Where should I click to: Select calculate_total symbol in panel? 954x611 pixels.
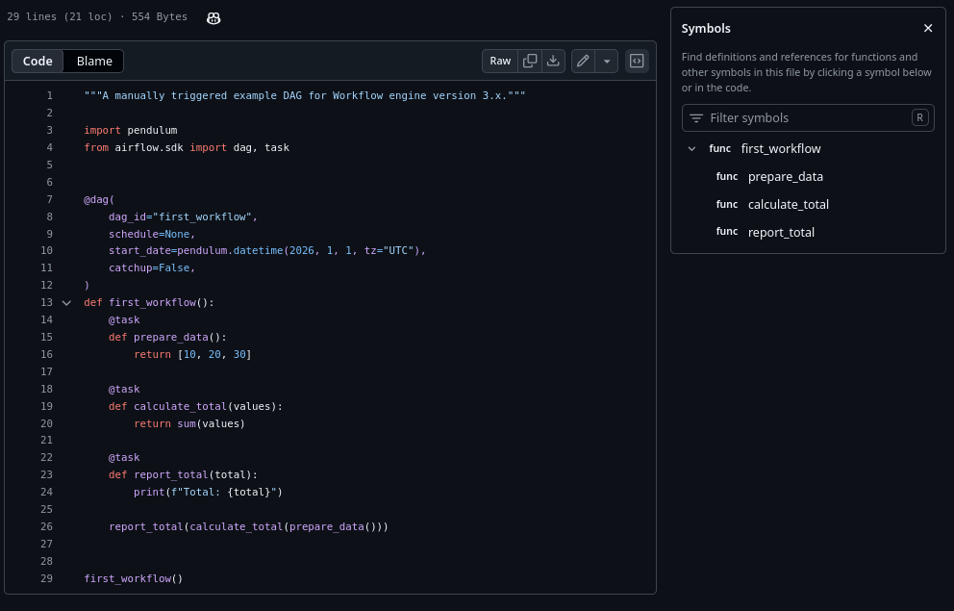pyautogui.click(x=789, y=205)
